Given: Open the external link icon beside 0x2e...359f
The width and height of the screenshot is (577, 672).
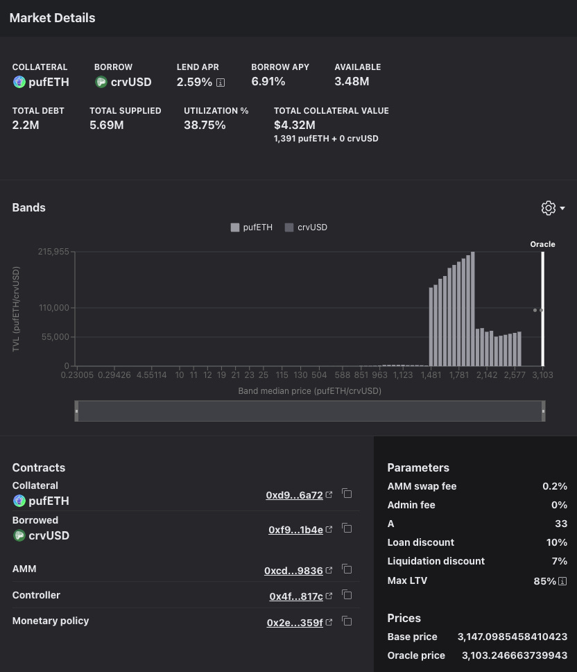Looking at the screenshot, I should pyautogui.click(x=329, y=622).
